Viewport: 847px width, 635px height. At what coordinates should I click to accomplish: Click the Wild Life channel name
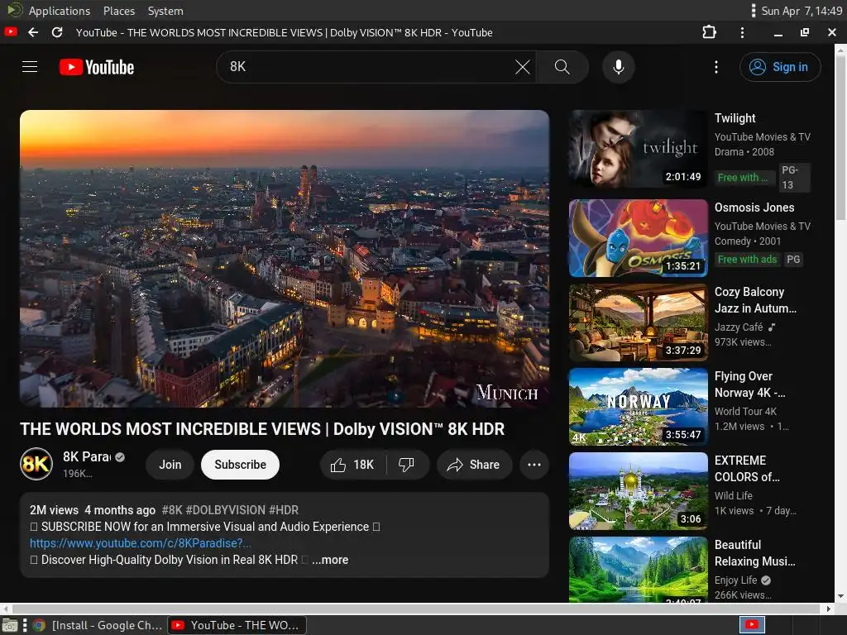pyautogui.click(x=733, y=496)
